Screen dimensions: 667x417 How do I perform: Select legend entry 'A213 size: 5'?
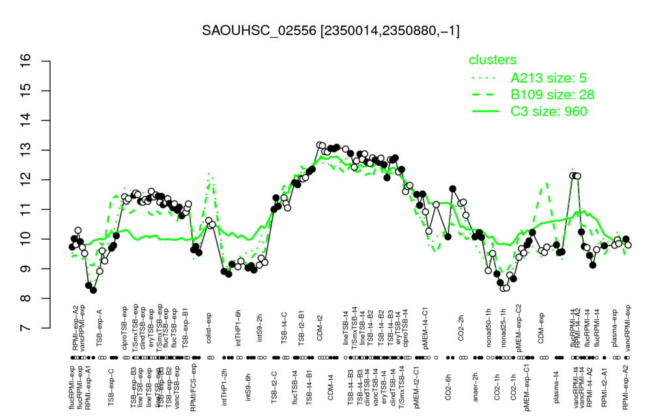(x=548, y=78)
